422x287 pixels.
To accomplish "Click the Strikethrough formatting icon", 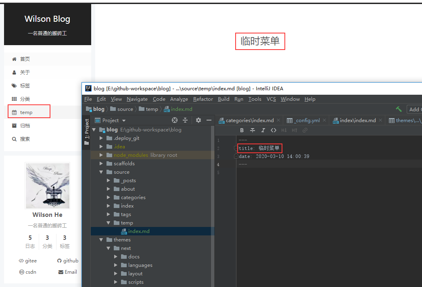I will (x=253, y=130).
